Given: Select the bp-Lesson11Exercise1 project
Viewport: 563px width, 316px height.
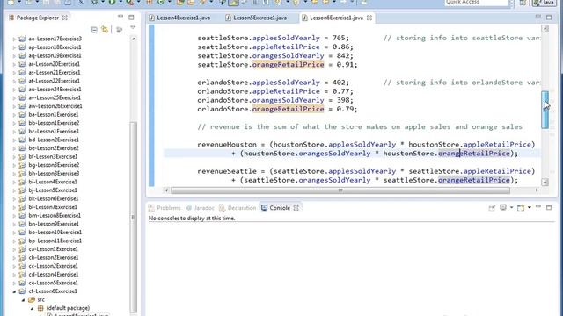Looking at the screenshot, I should coord(55,241).
